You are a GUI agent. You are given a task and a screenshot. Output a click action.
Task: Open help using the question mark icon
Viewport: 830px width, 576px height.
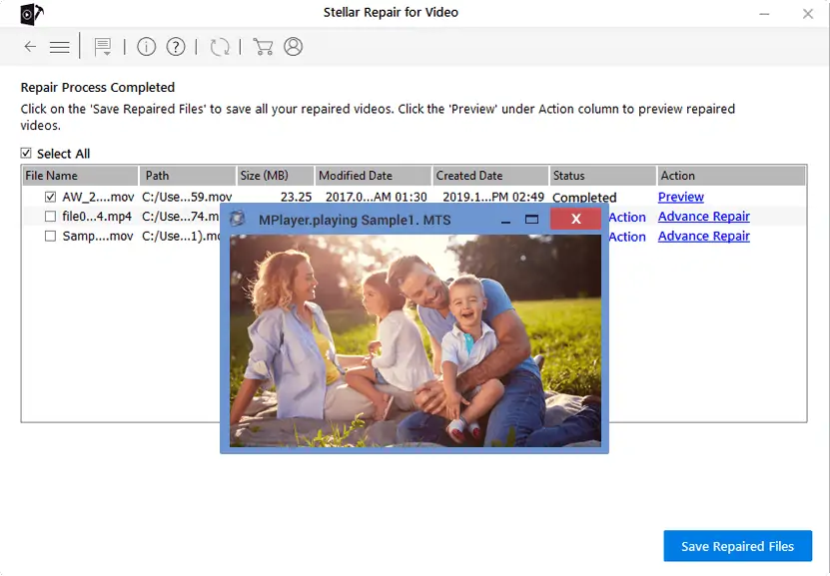tap(175, 46)
